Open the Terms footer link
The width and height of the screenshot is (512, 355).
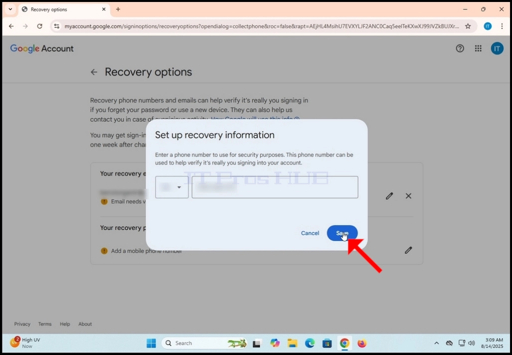pyautogui.click(x=45, y=324)
